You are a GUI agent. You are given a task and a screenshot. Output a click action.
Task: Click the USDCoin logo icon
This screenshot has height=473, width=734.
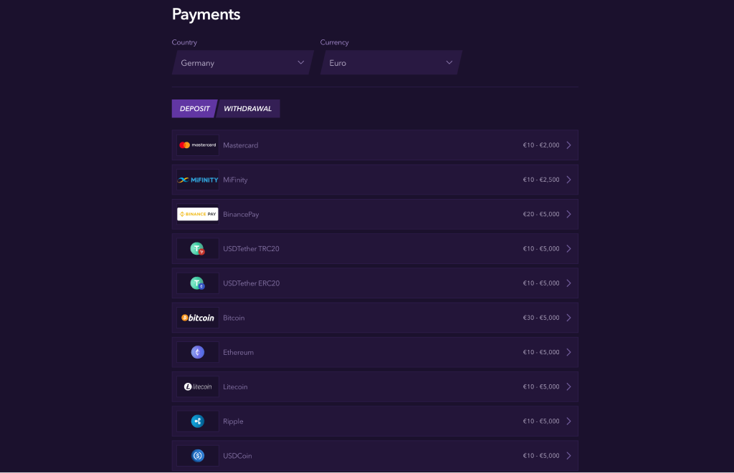(x=197, y=456)
